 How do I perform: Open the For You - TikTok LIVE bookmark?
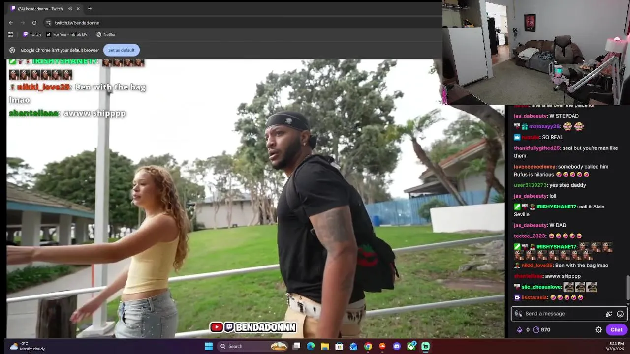(x=68, y=34)
